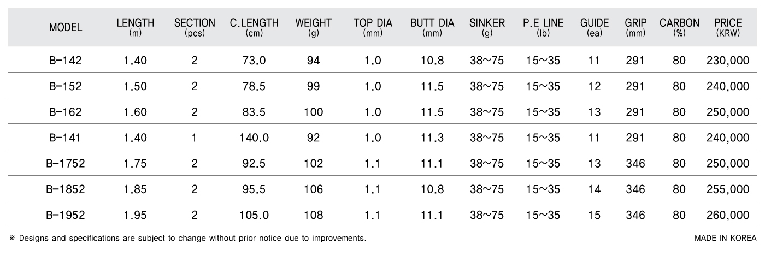Image resolution: width=765 pixels, height=262 pixels.
Task: Select the guide count 15
Action: (595, 215)
